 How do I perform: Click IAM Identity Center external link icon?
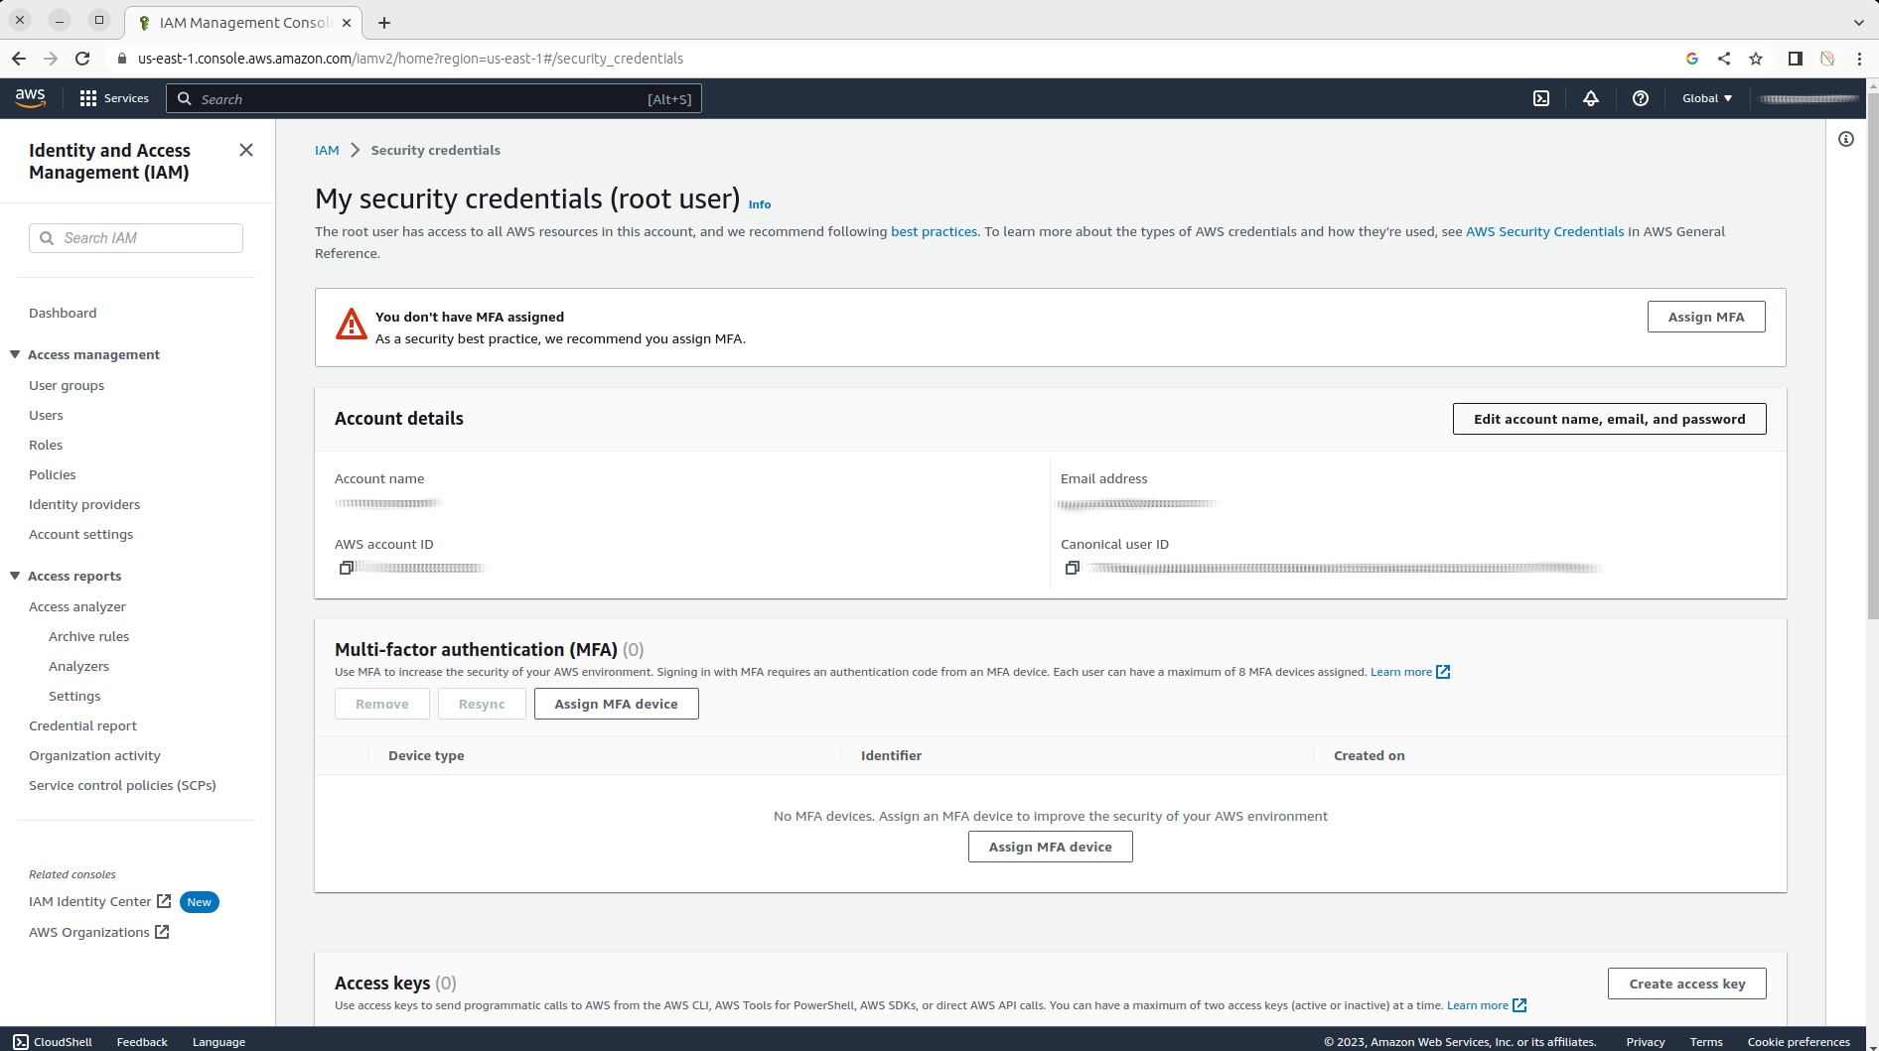click(x=164, y=901)
